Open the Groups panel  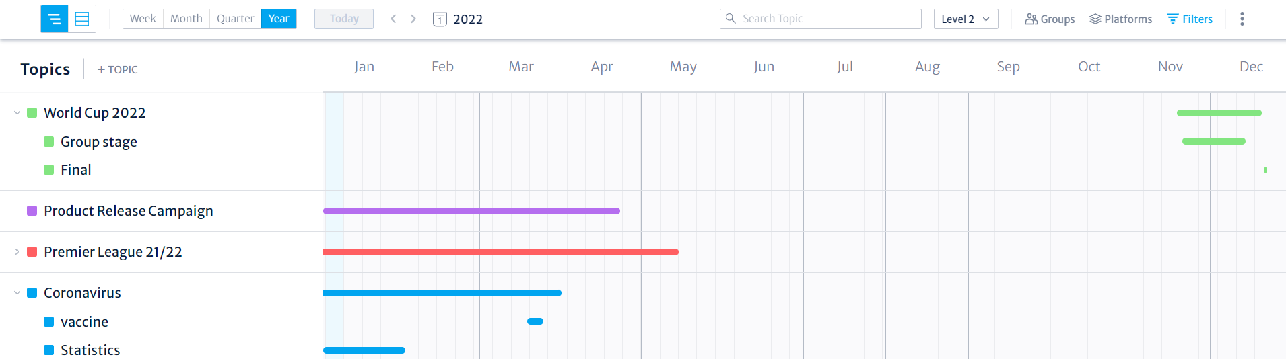tap(1050, 19)
